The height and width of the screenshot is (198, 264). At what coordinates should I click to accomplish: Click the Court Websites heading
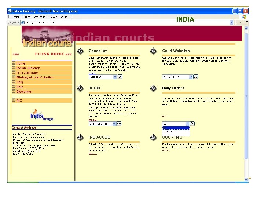pyautogui.click(x=176, y=51)
